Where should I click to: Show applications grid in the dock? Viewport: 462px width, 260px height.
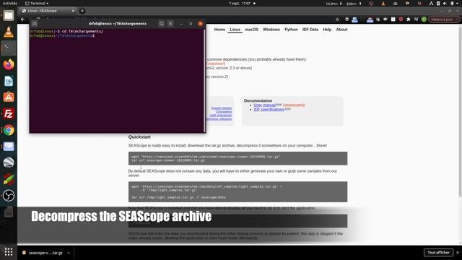pyautogui.click(x=9, y=252)
